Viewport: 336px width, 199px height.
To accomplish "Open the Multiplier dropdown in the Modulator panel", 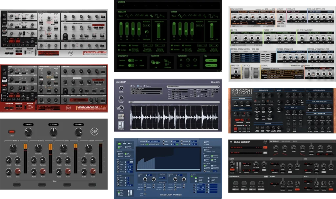I will [147, 26].
